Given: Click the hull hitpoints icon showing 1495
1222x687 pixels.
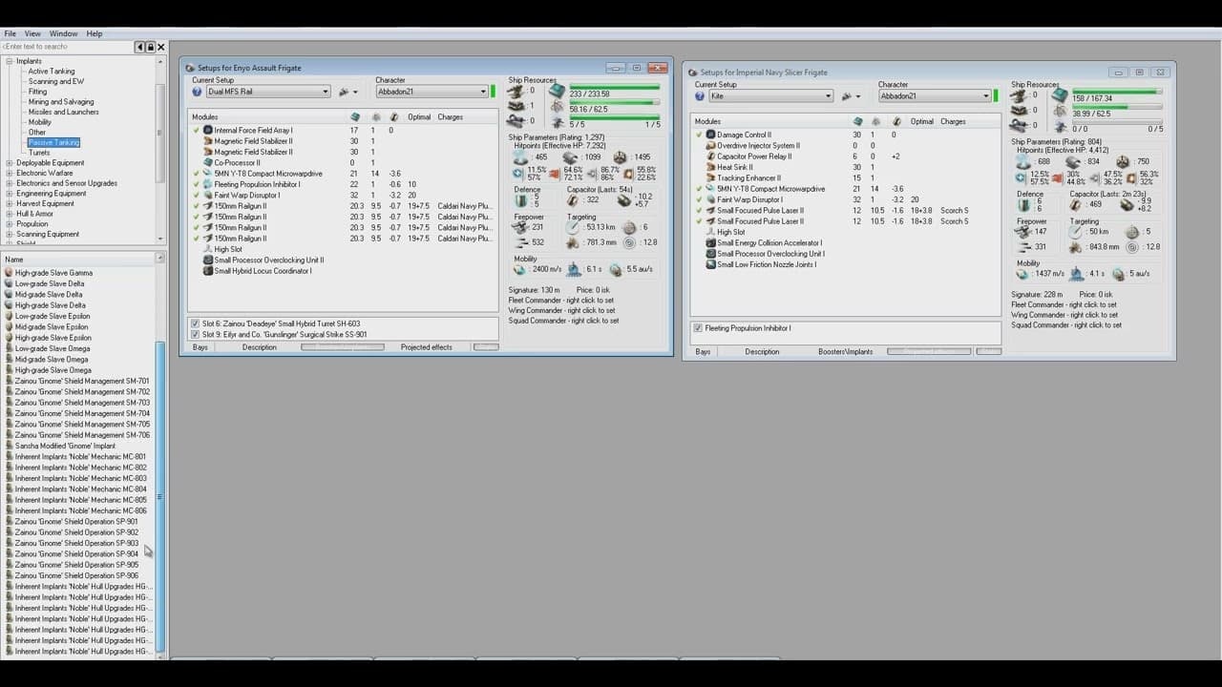Looking at the screenshot, I should 621,156.
